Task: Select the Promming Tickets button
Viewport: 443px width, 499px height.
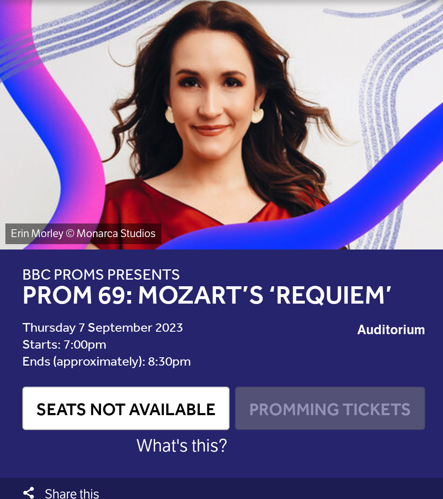Action: click(x=330, y=408)
